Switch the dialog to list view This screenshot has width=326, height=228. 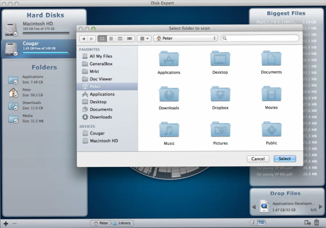coord(111,38)
